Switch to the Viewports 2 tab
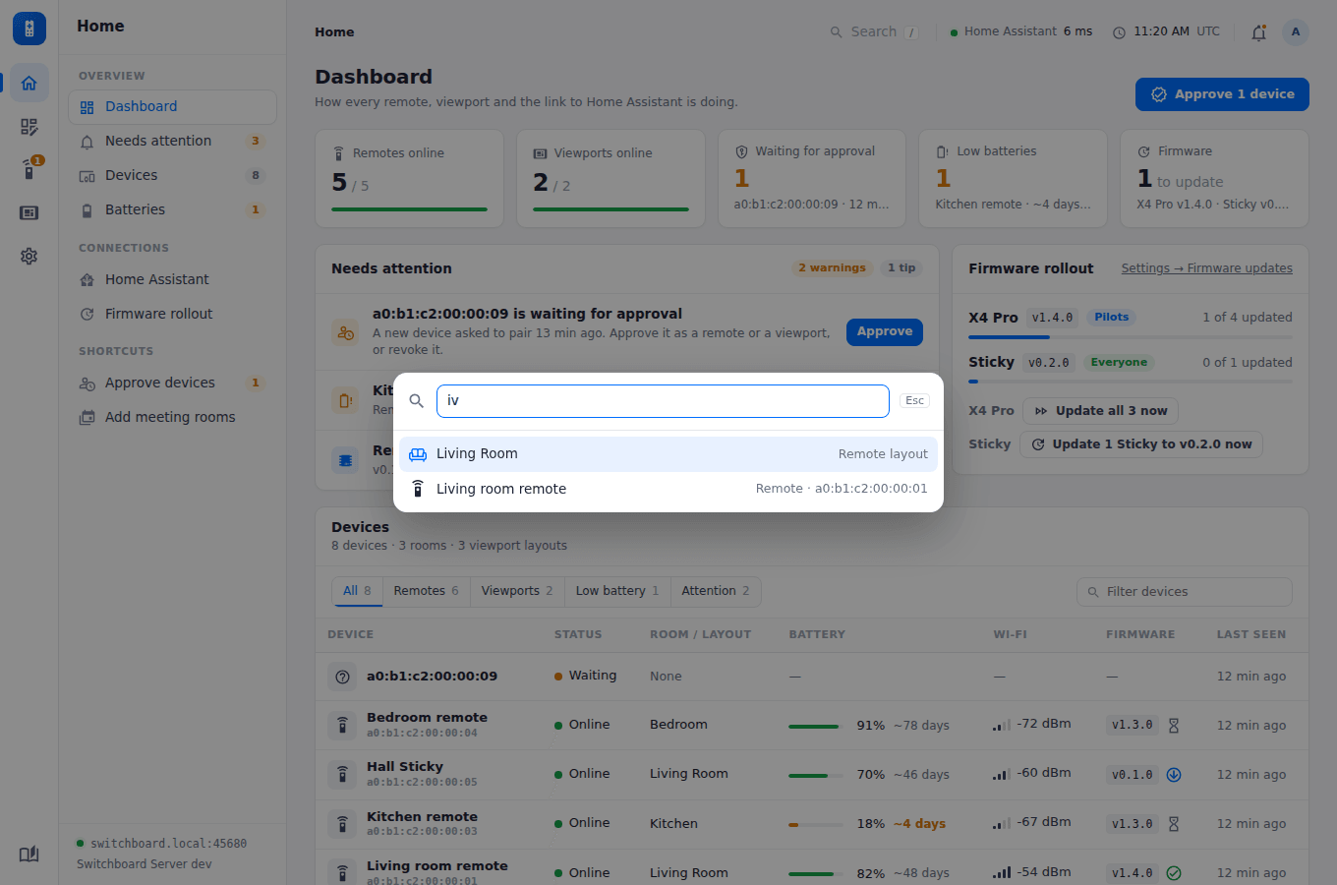This screenshot has height=885, width=1337. tap(517, 591)
